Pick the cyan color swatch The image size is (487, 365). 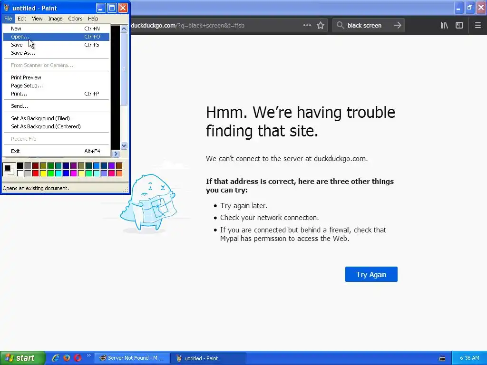click(58, 173)
